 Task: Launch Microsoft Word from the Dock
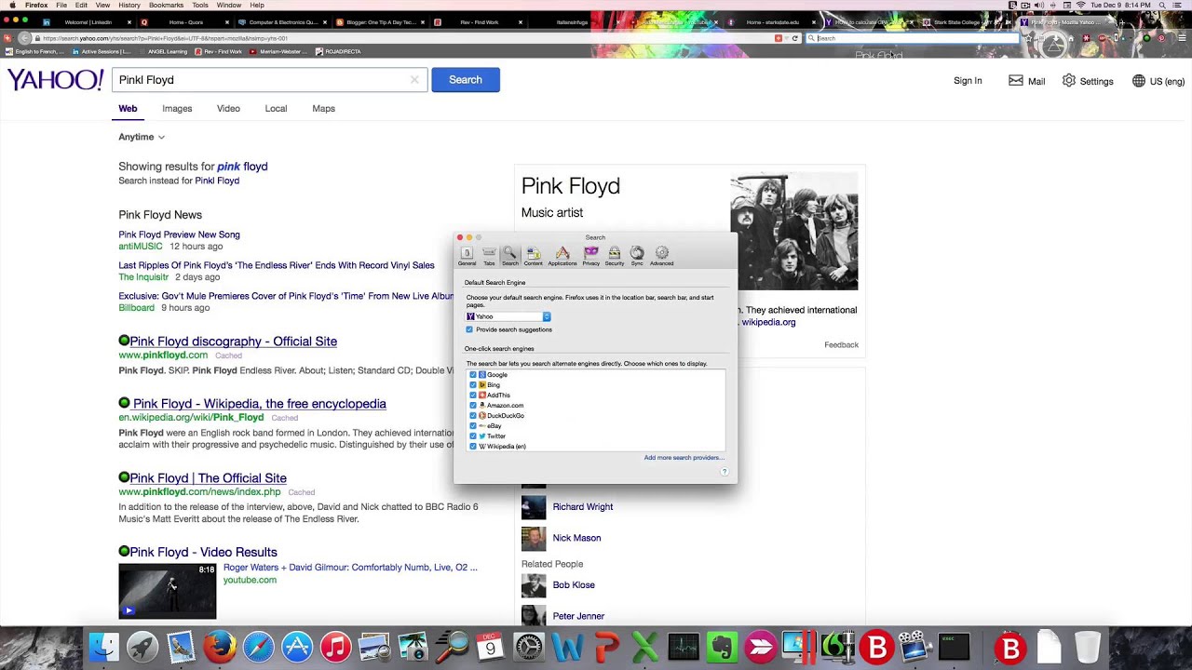point(567,647)
